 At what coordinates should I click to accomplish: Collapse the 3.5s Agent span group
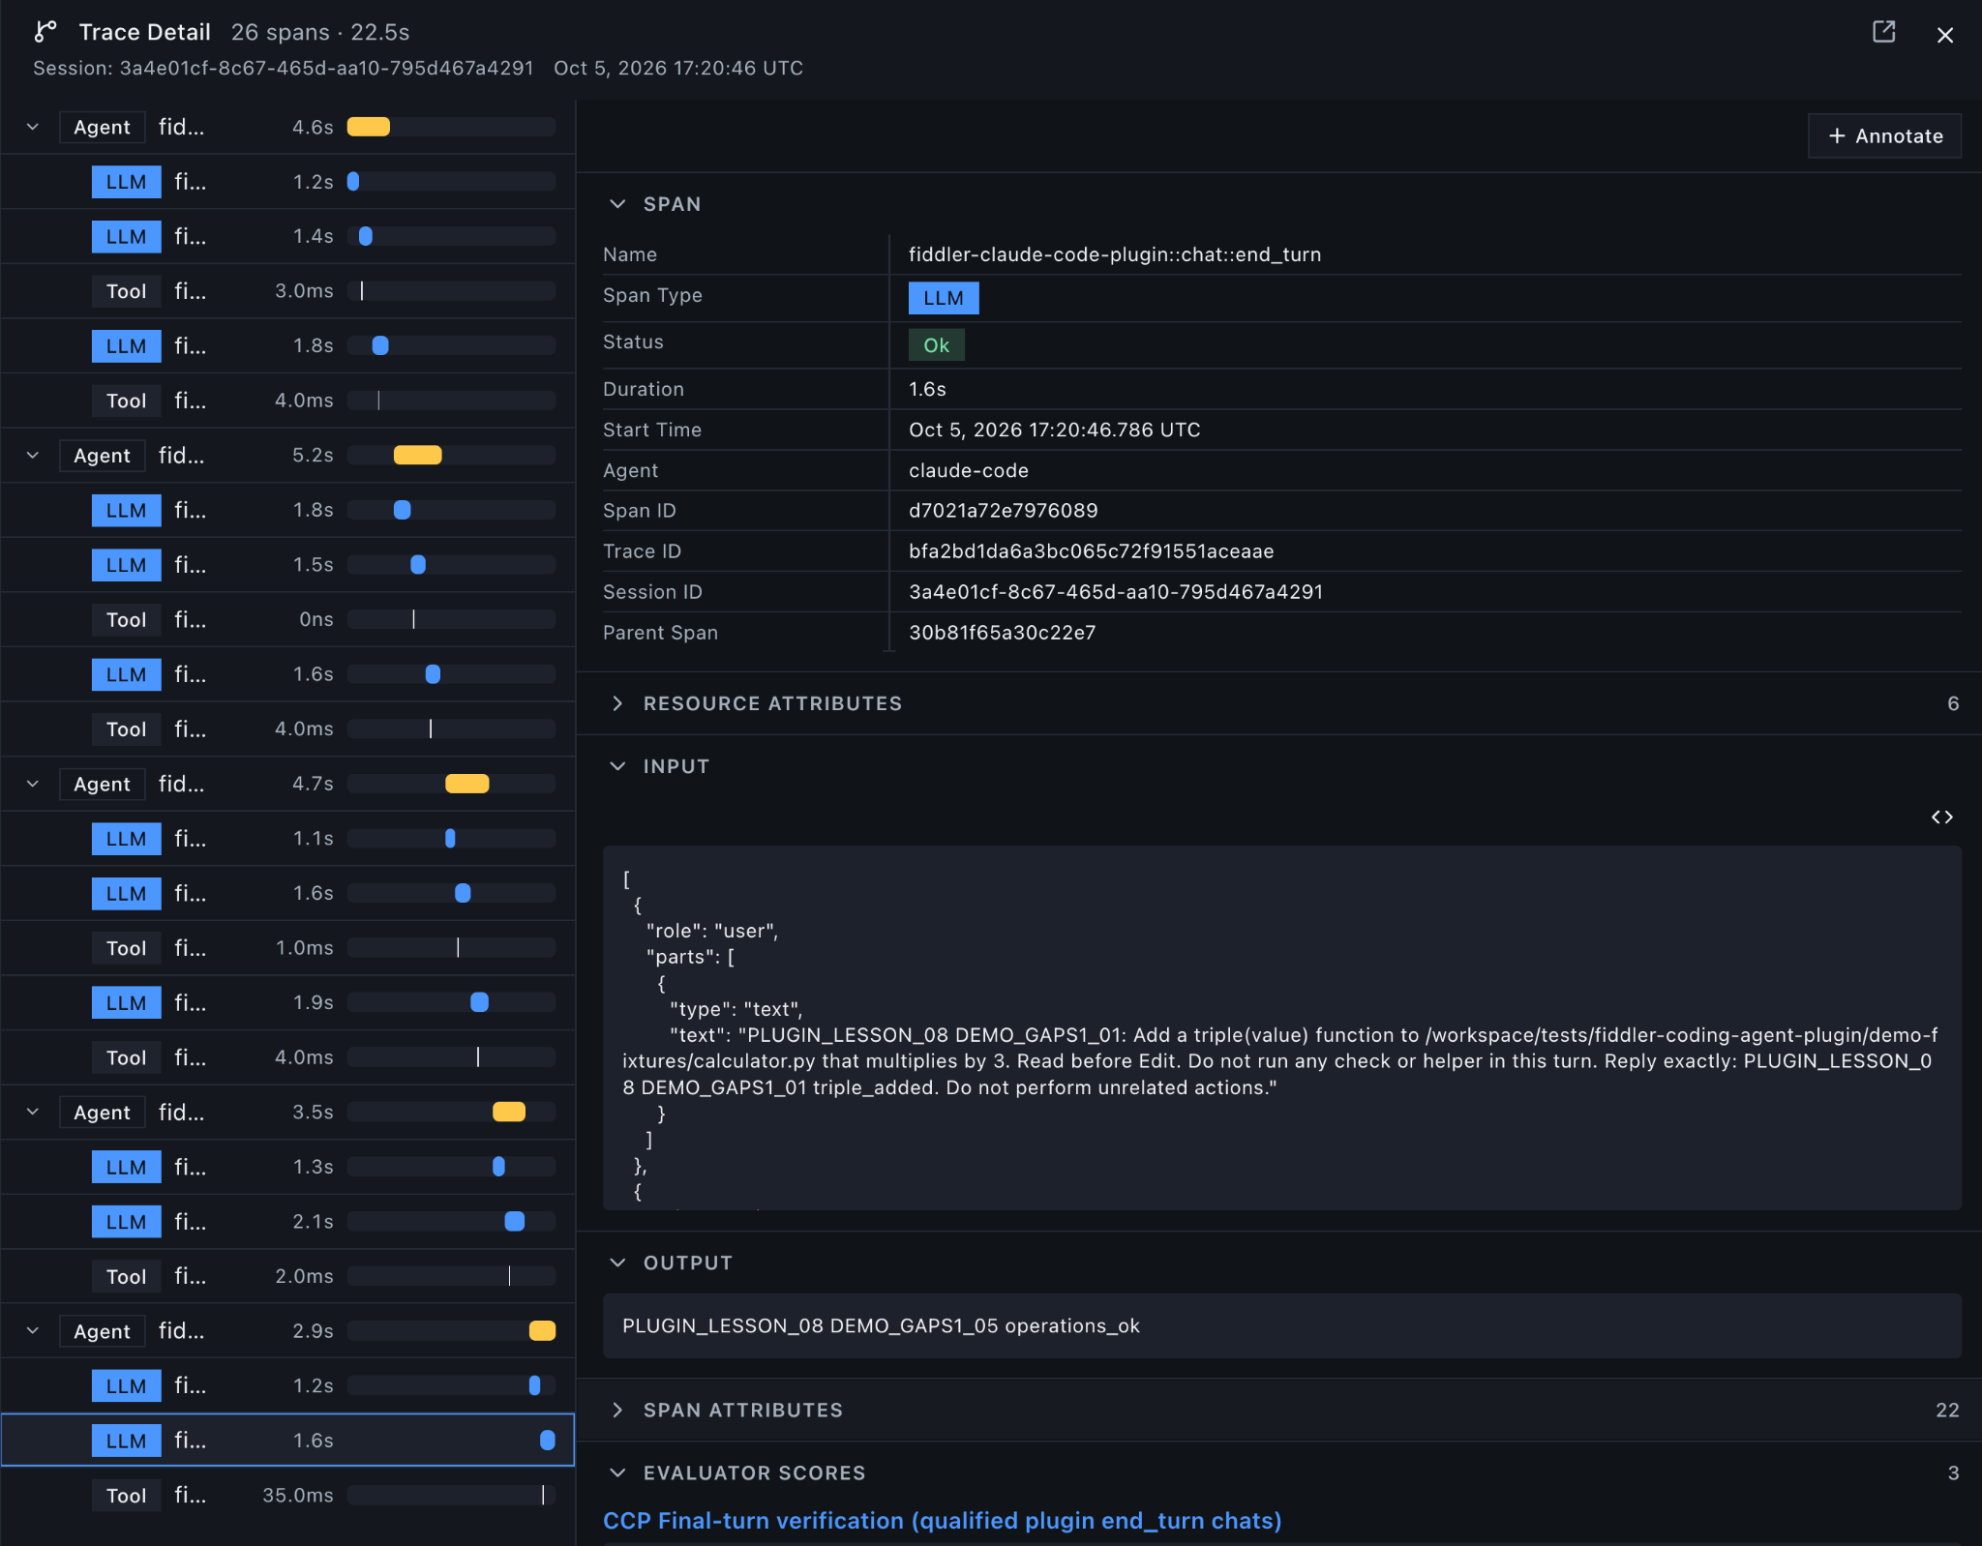(x=33, y=1112)
